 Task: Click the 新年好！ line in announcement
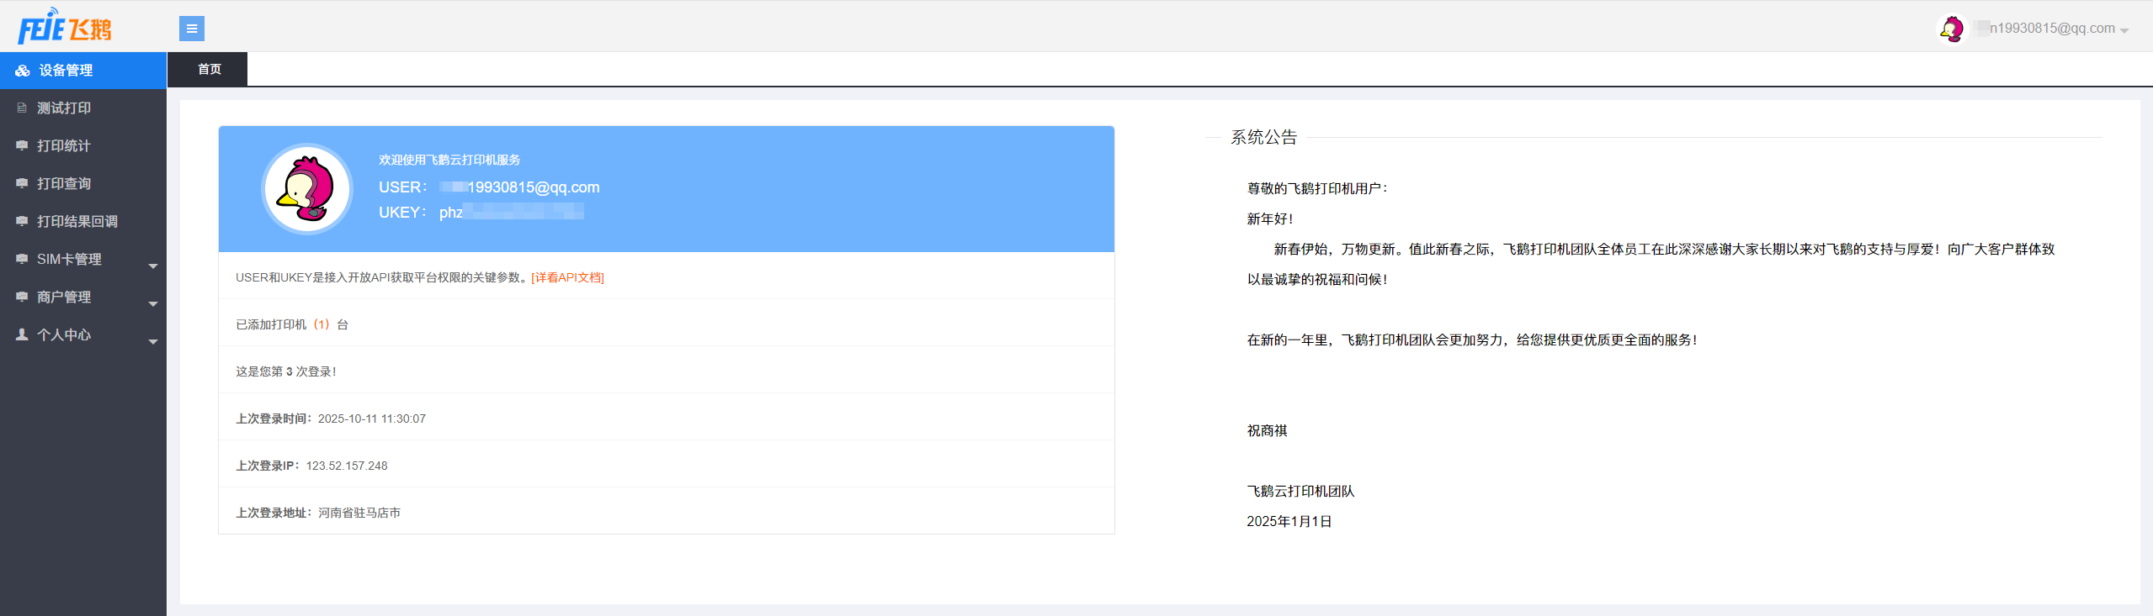[x=1270, y=218]
